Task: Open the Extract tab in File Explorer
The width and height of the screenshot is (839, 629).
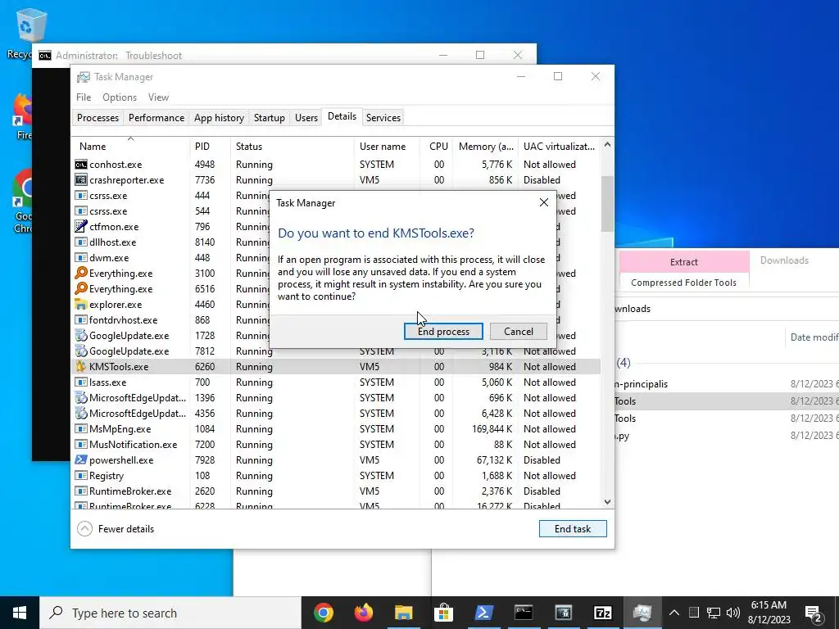Action: (684, 262)
